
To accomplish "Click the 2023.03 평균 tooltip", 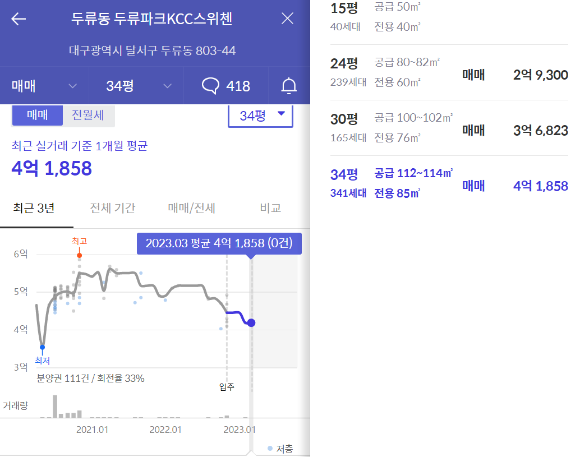I will tap(219, 243).
